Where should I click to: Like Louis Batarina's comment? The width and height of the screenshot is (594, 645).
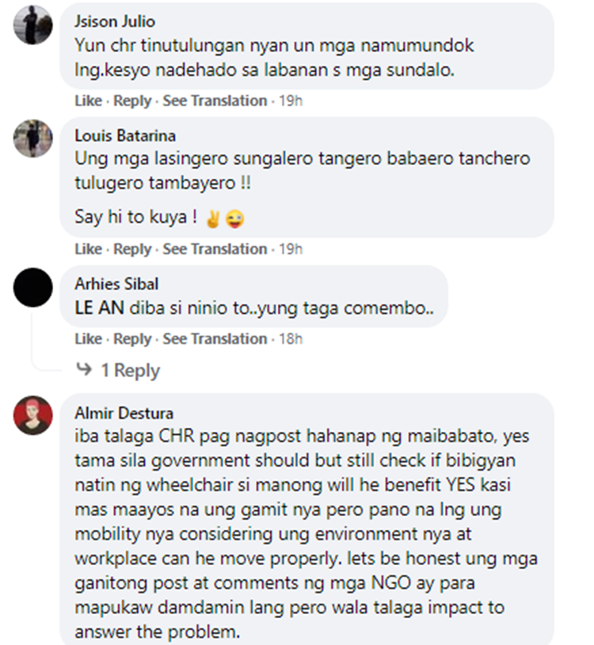point(89,250)
